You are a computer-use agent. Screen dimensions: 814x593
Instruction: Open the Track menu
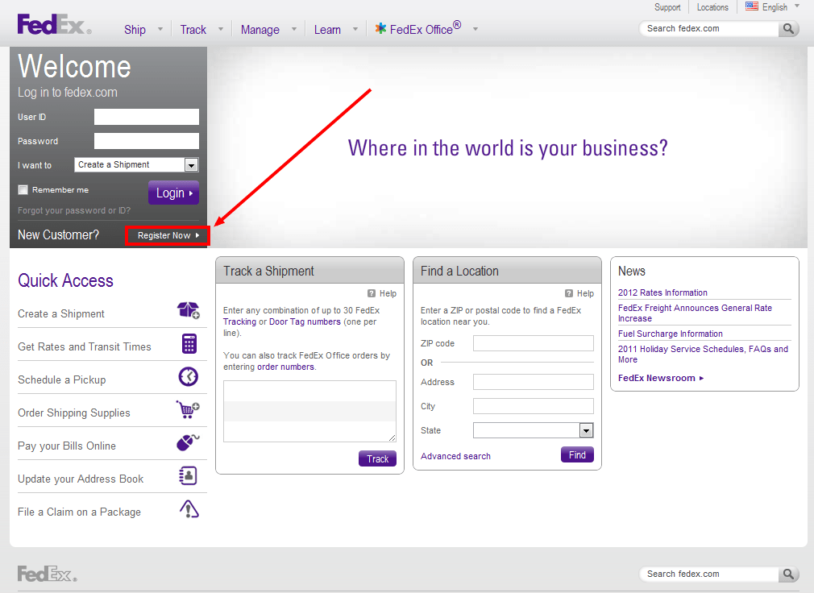pos(193,30)
